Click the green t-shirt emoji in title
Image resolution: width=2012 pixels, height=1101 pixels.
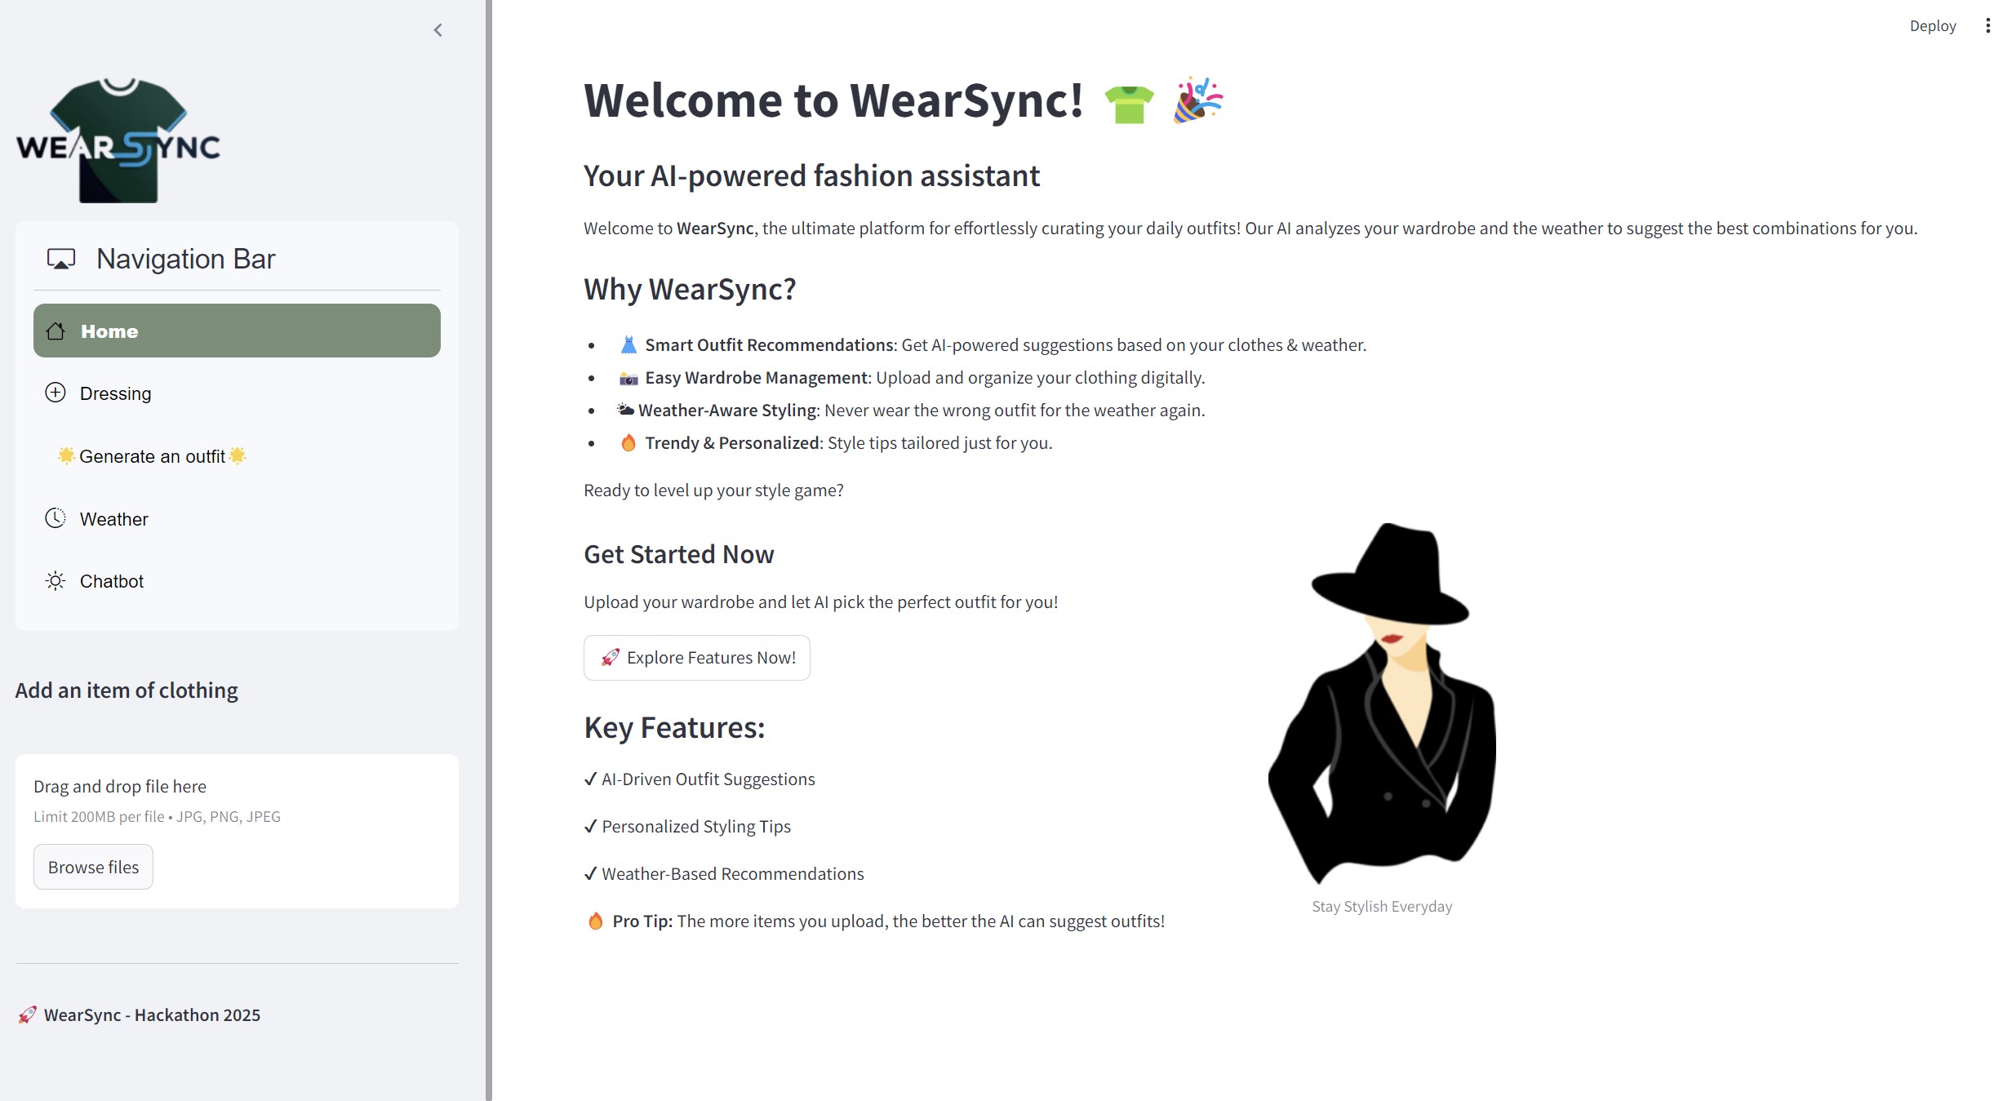click(1129, 104)
